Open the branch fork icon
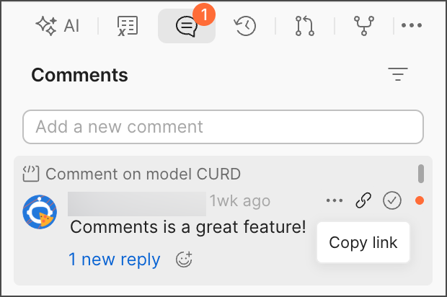 [x=363, y=27]
